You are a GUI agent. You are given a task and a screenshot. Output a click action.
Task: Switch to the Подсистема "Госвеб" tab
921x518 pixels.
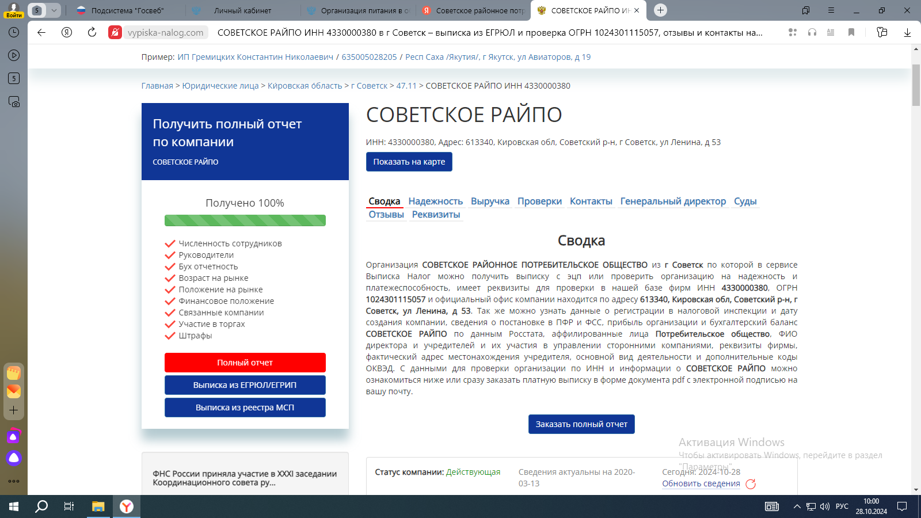pos(127,10)
